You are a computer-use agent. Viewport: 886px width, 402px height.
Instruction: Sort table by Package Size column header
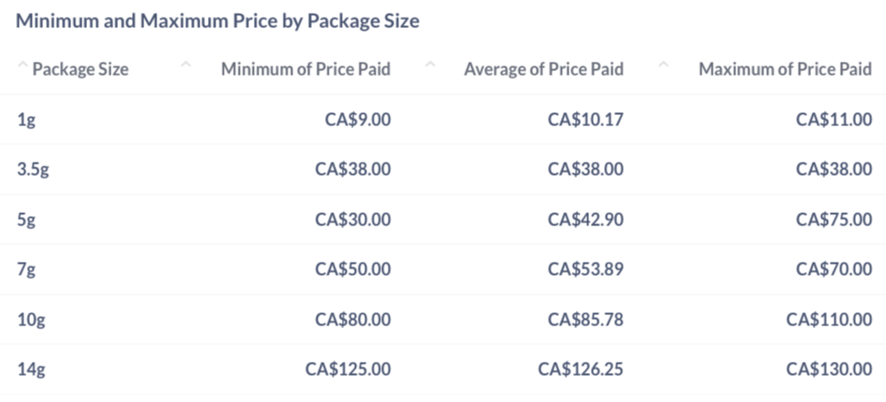pos(81,69)
